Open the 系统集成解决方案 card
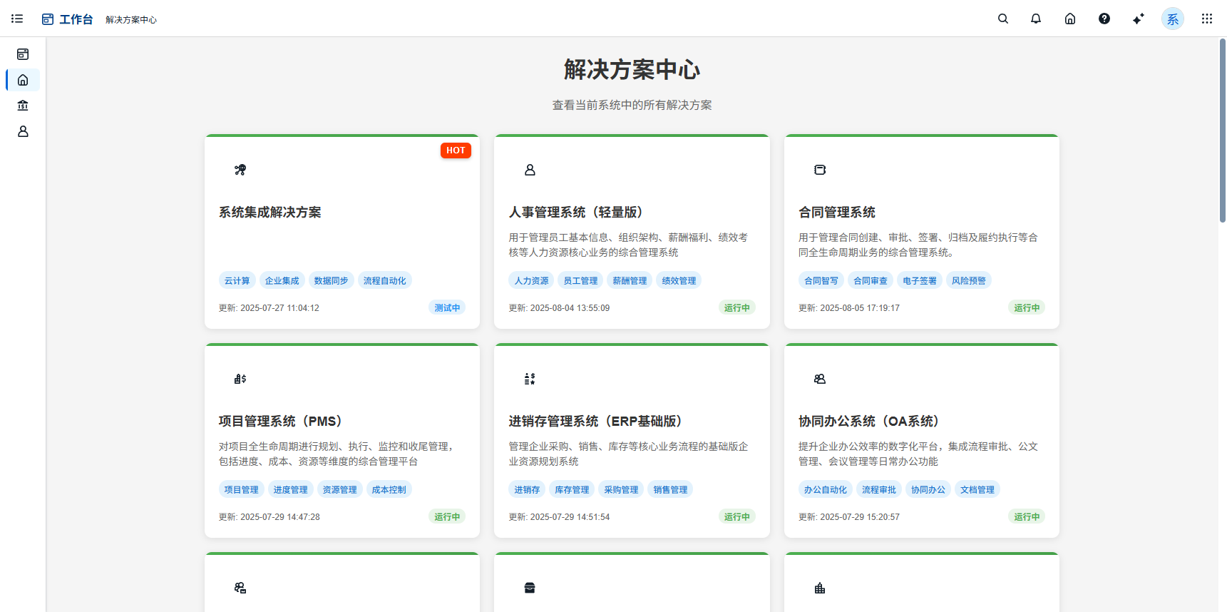This screenshot has height=612, width=1227. click(x=269, y=213)
